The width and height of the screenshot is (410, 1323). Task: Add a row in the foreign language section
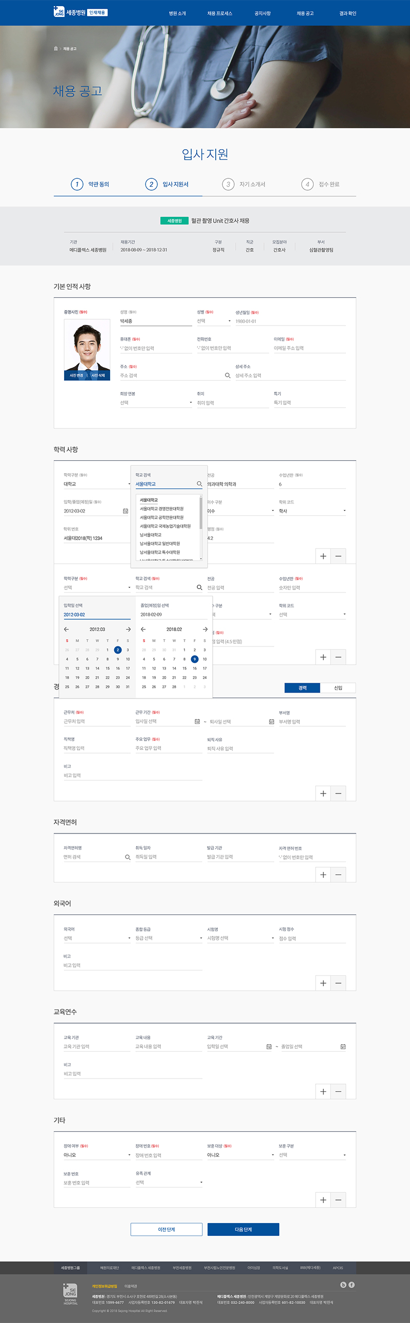[x=323, y=983]
